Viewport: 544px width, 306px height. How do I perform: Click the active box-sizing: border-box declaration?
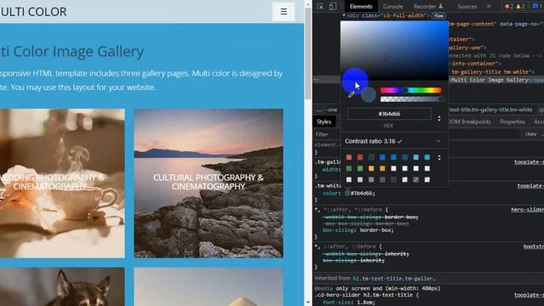coord(358,230)
